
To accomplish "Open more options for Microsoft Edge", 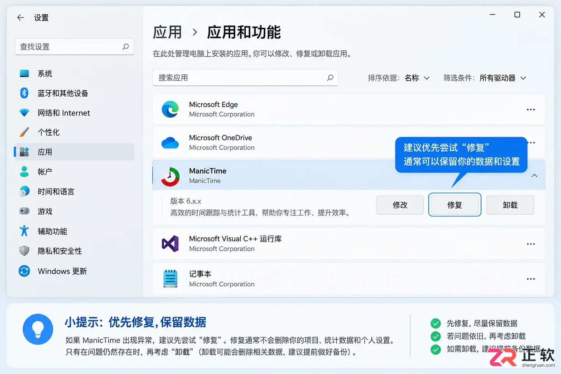I will [x=531, y=109].
